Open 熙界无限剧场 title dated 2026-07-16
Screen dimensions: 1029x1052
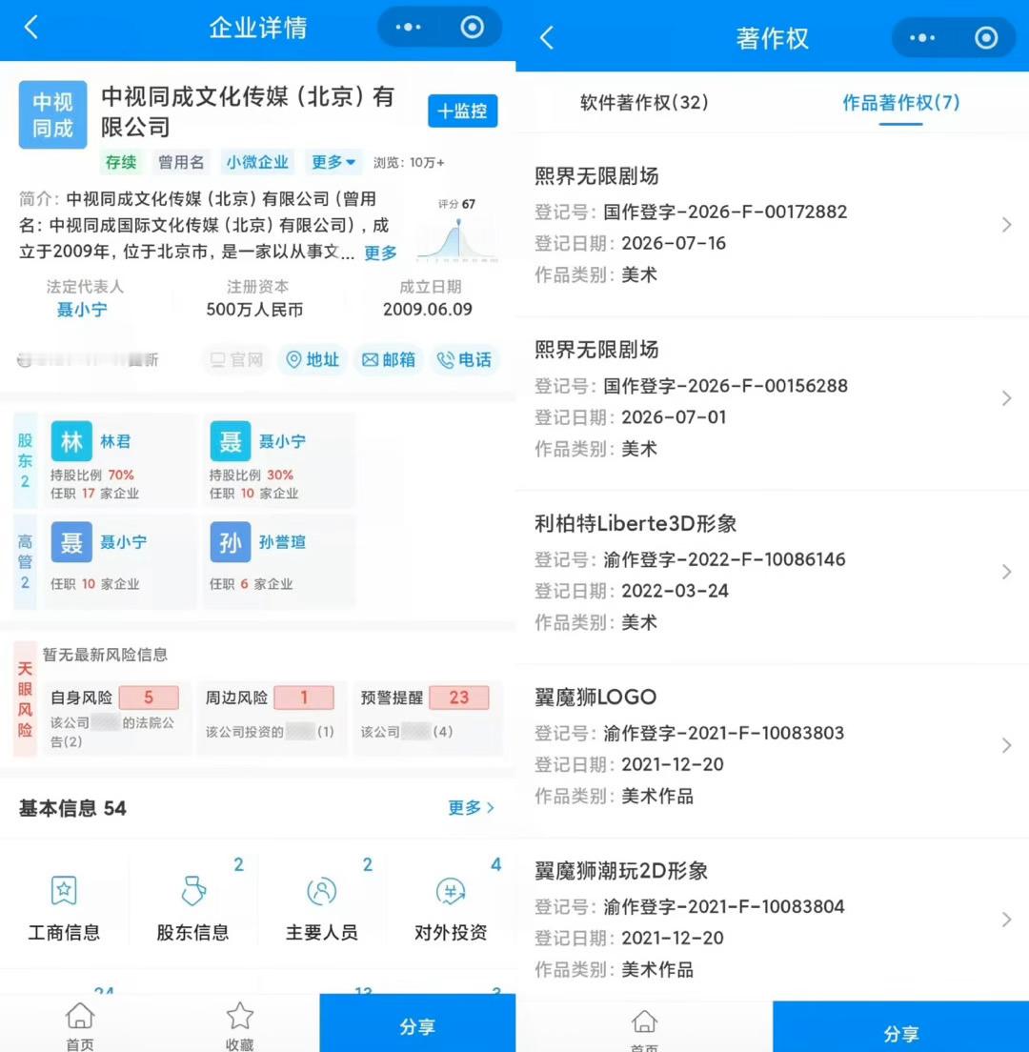coord(596,175)
